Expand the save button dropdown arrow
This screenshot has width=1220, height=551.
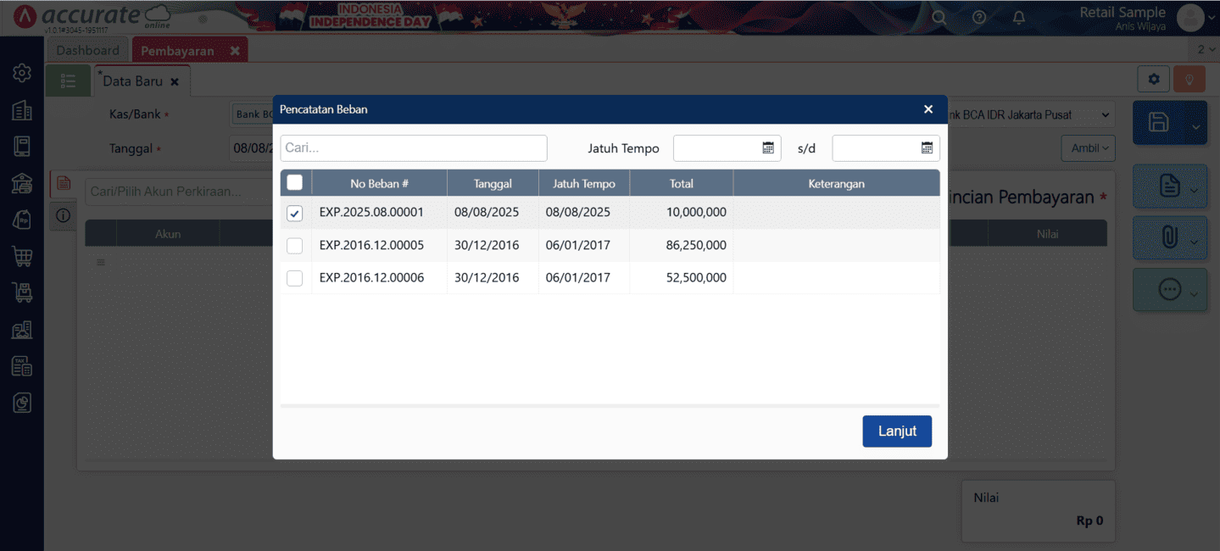point(1195,127)
